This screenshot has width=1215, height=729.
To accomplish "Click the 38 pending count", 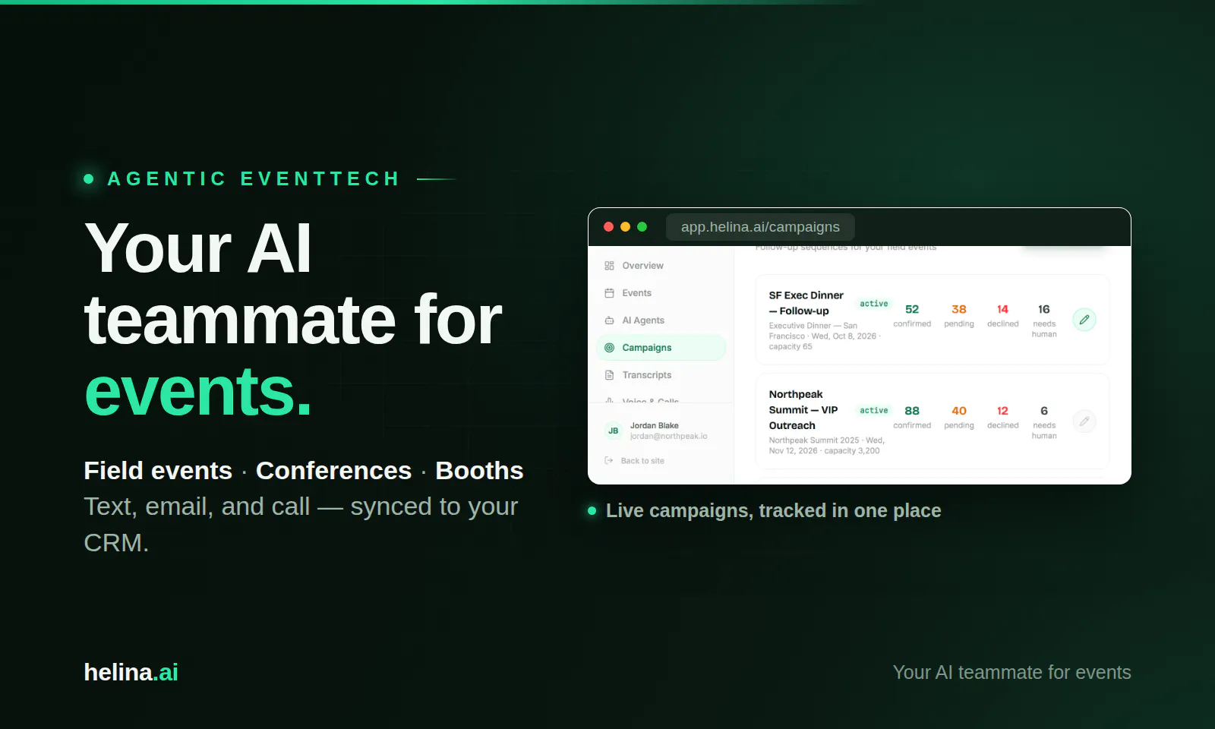I will (x=959, y=316).
